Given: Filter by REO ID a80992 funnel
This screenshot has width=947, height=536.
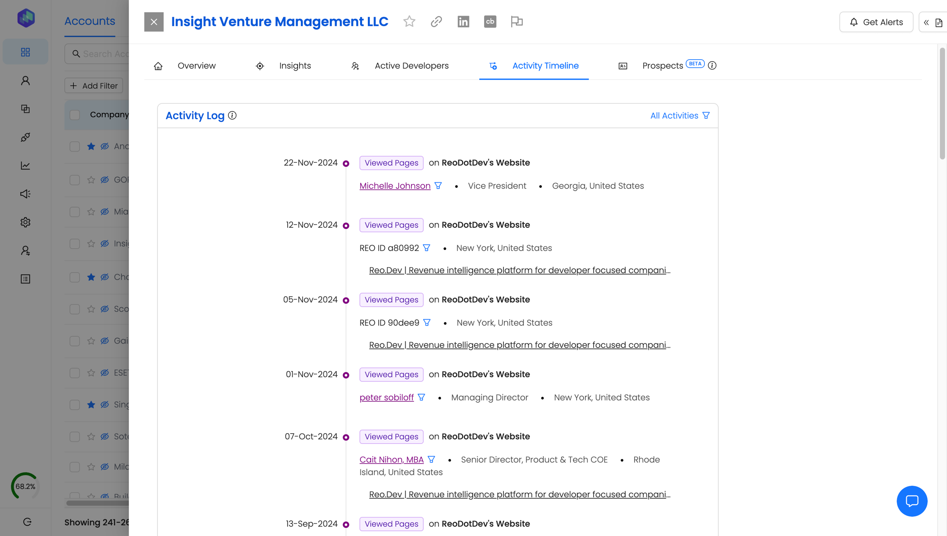Looking at the screenshot, I should pos(427,248).
